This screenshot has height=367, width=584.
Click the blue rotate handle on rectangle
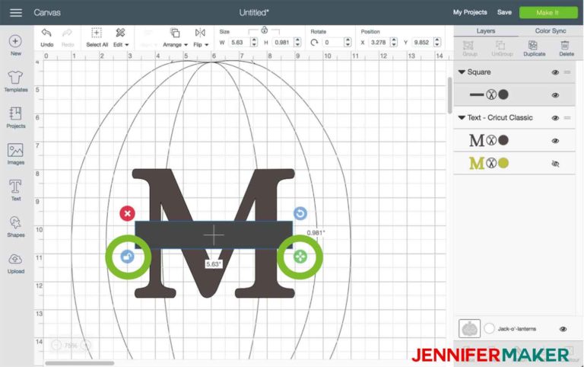[x=300, y=213]
